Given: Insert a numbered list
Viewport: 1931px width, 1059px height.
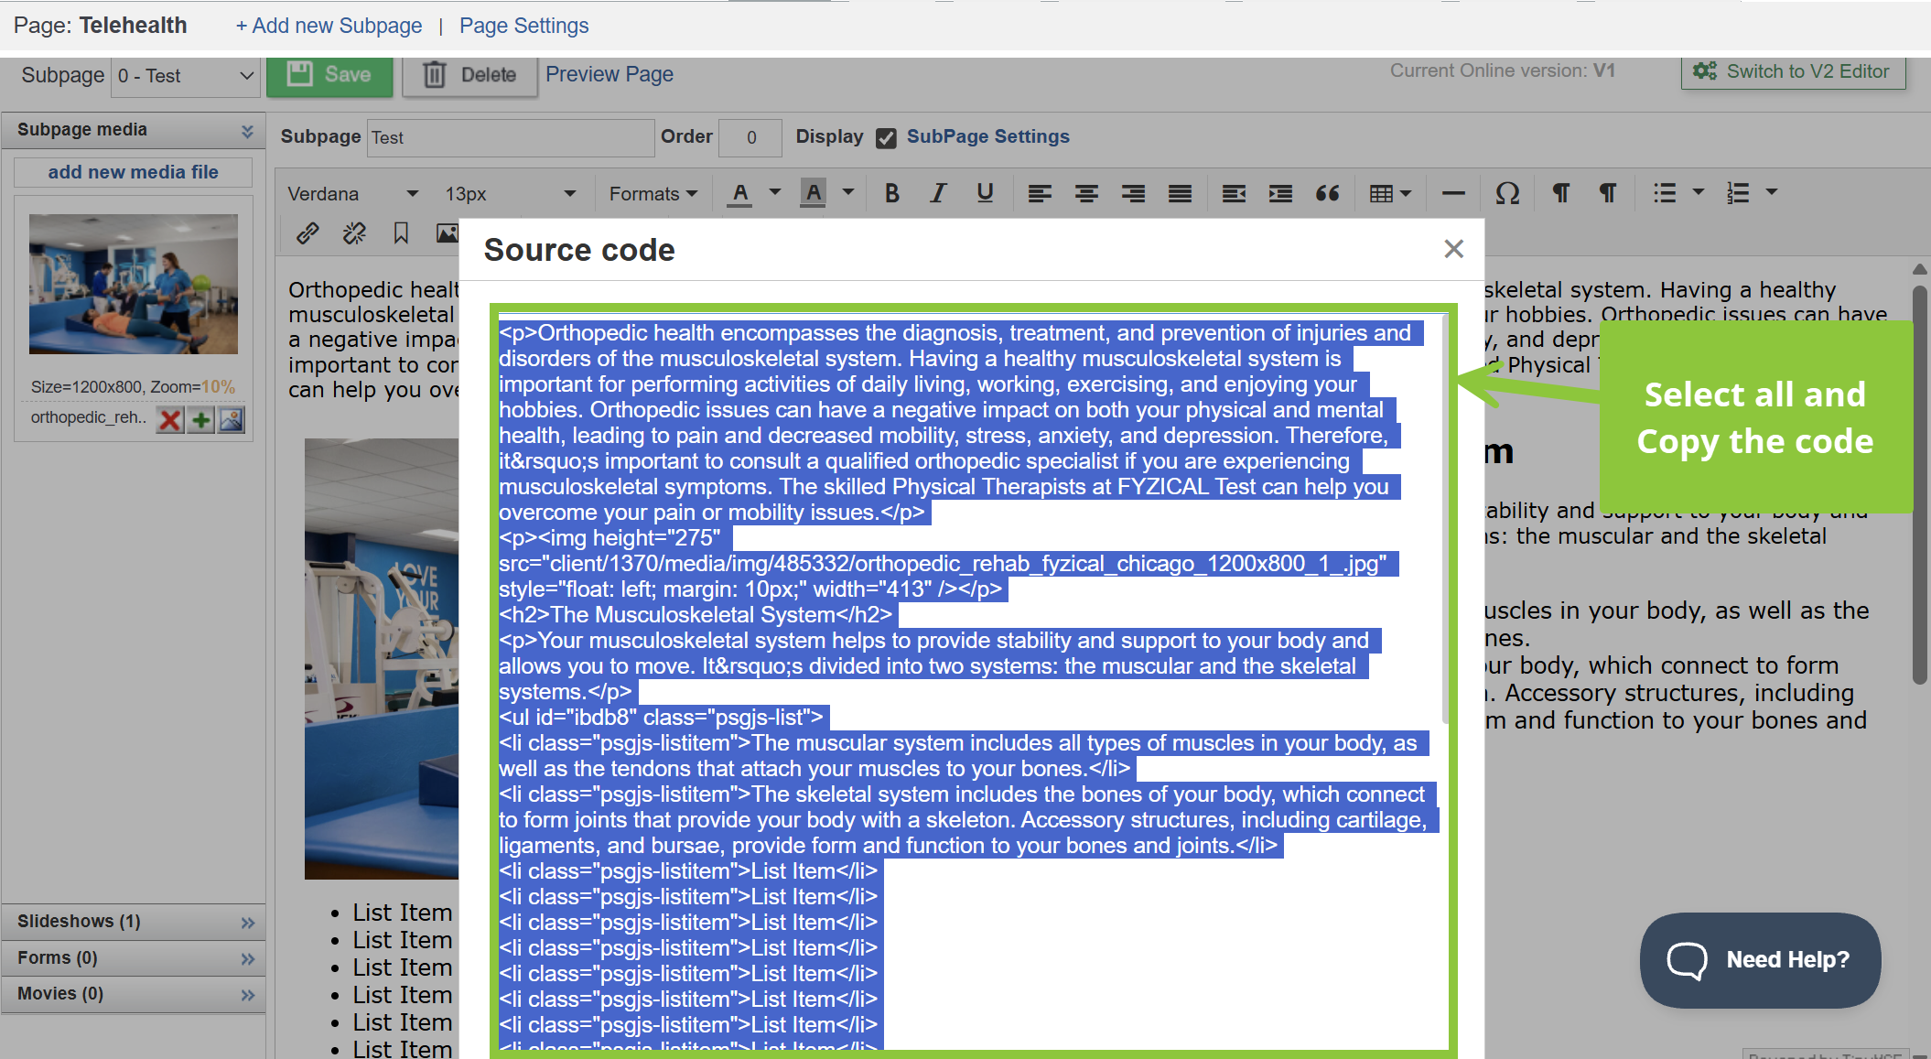Looking at the screenshot, I should pyautogui.click(x=1738, y=193).
